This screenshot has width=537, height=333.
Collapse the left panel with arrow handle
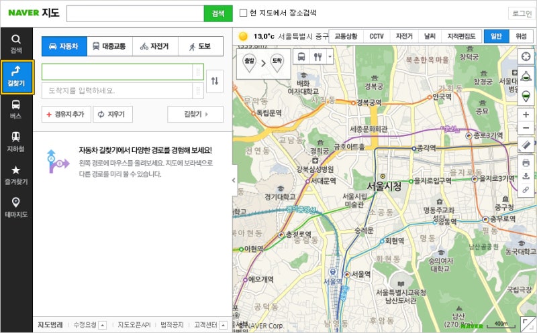pos(234,180)
